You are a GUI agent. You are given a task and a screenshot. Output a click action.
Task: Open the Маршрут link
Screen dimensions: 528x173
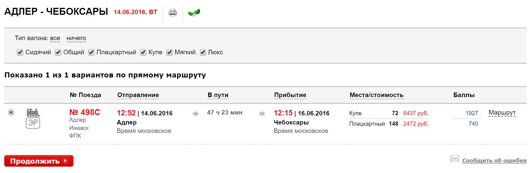click(x=502, y=112)
